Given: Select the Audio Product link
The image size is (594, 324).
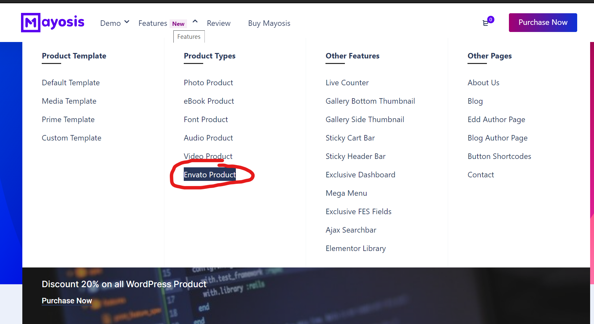Looking at the screenshot, I should point(208,138).
